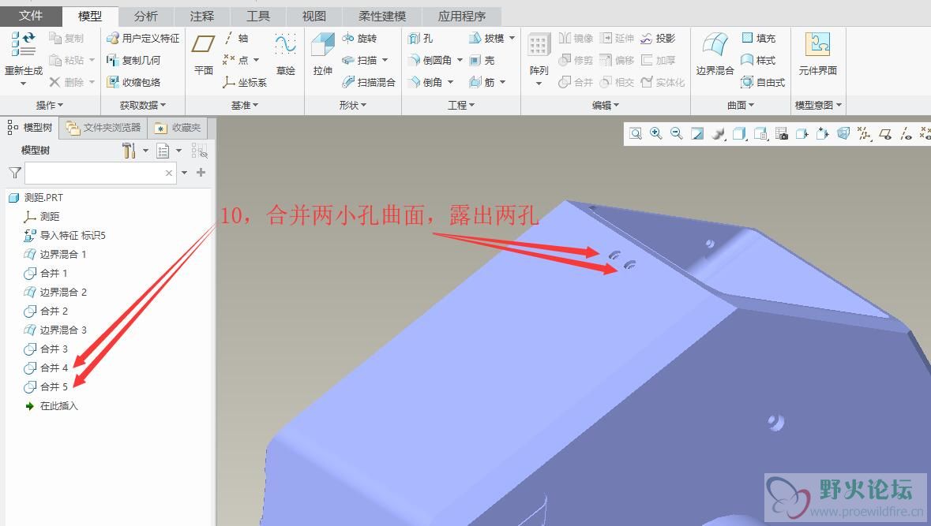Toggle perspective view cube icon
The height and width of the screenshot is (526, 931).
point(843,134)
